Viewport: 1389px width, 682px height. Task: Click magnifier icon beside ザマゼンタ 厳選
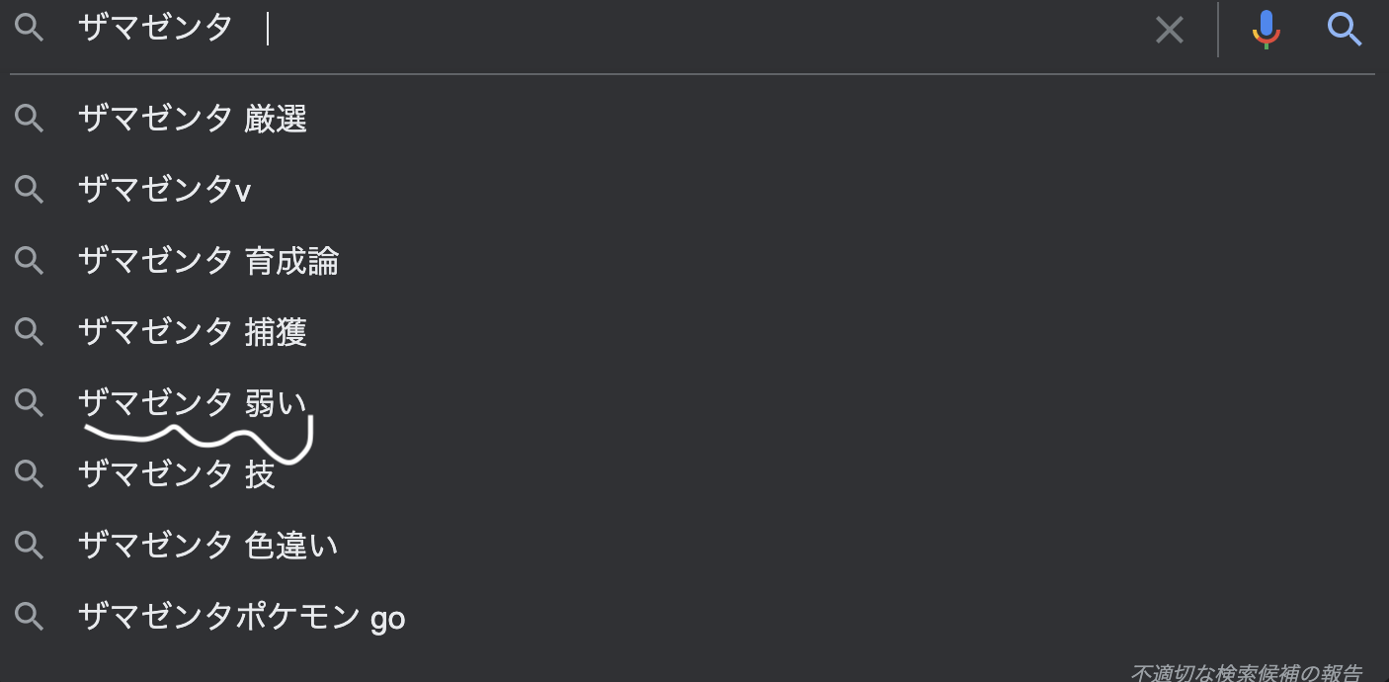pos(30,119)
